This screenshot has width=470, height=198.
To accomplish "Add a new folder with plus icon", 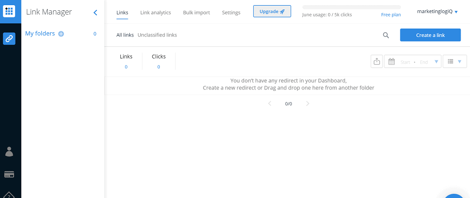I will (x=61, y=34).
